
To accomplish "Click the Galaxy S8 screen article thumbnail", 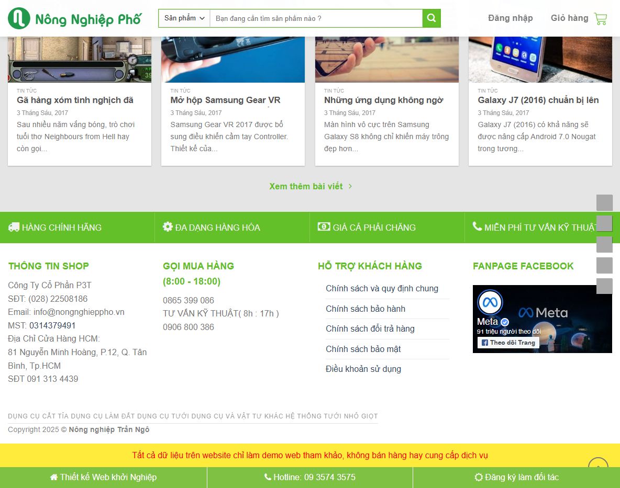I will point(386,60).
